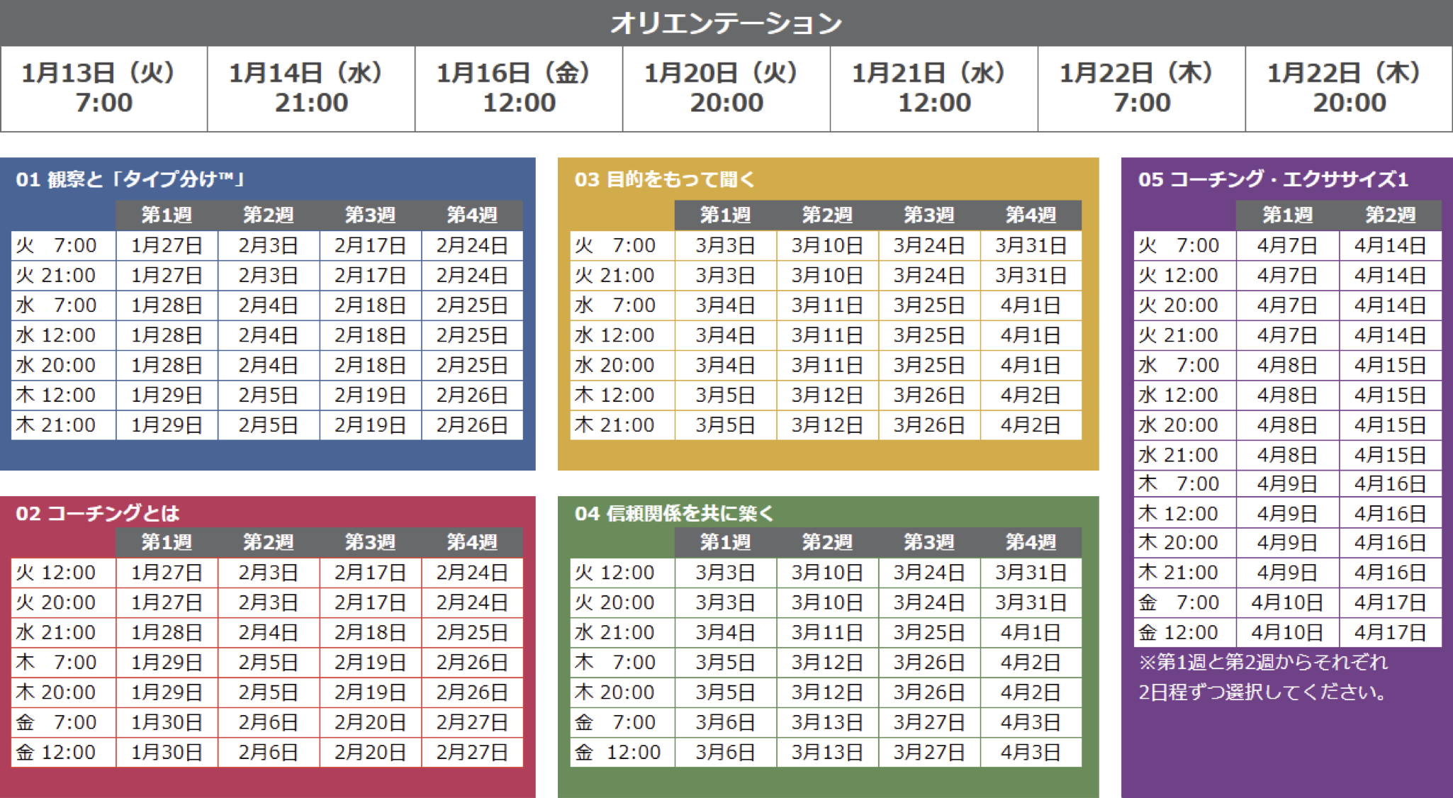This screenshot has height=798, width=1453.
Task: Click 木 20:00 row in module 04
Action: coord(615,692)
